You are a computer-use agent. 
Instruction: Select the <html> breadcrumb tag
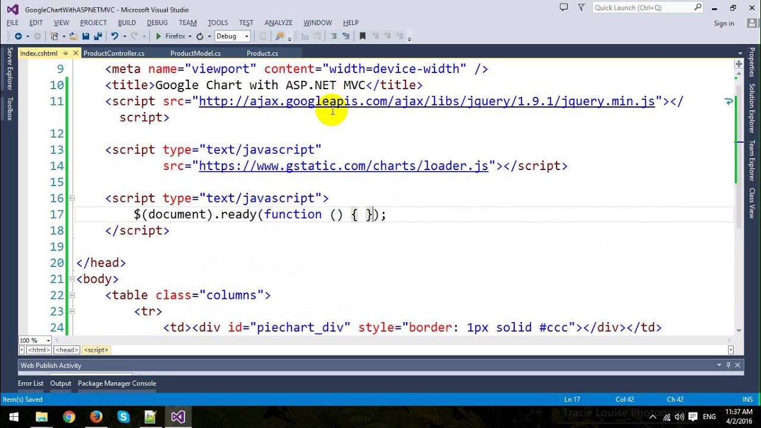[x=39, y=350]
